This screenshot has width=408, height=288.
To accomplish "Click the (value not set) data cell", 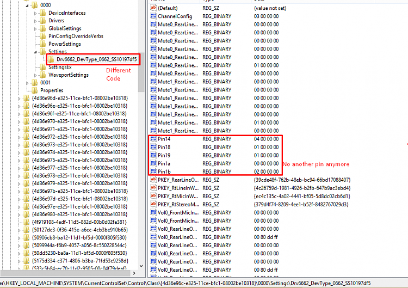I will point(270,8).
